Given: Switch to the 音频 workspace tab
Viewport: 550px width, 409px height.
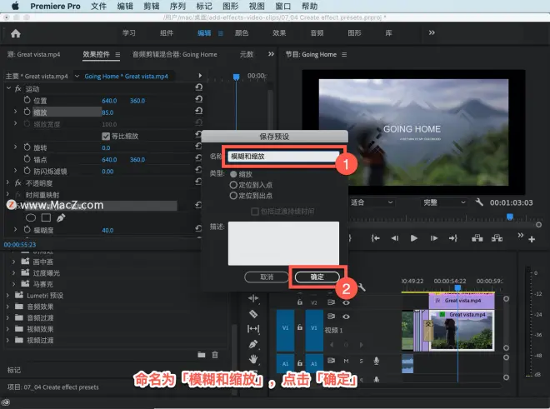Looking at the screenshot, I should (317, 33).
